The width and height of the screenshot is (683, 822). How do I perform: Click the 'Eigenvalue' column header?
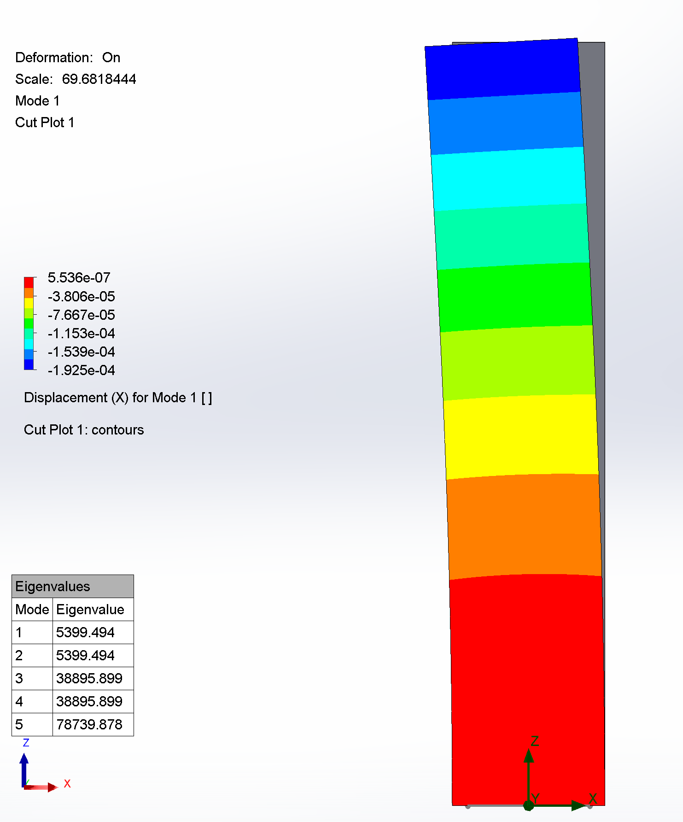[93, 610]
